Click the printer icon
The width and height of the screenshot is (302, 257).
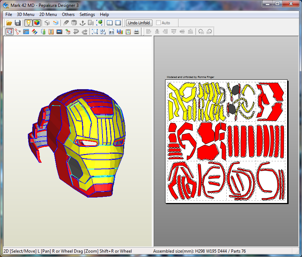pyautogui.click(x=137, y=32)
